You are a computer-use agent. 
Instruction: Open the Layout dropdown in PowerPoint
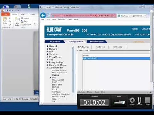pyautogui.click(x=26, y=18)
